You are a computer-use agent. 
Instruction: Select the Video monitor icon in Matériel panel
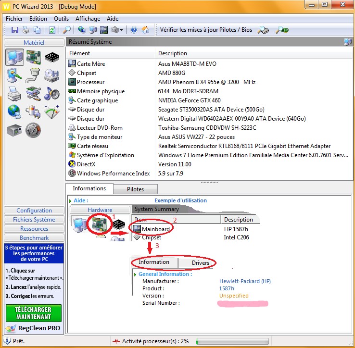coord(14,75)
